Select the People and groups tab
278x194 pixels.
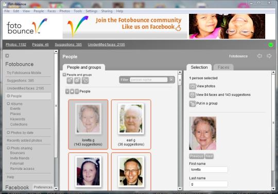tap(84, 67)
